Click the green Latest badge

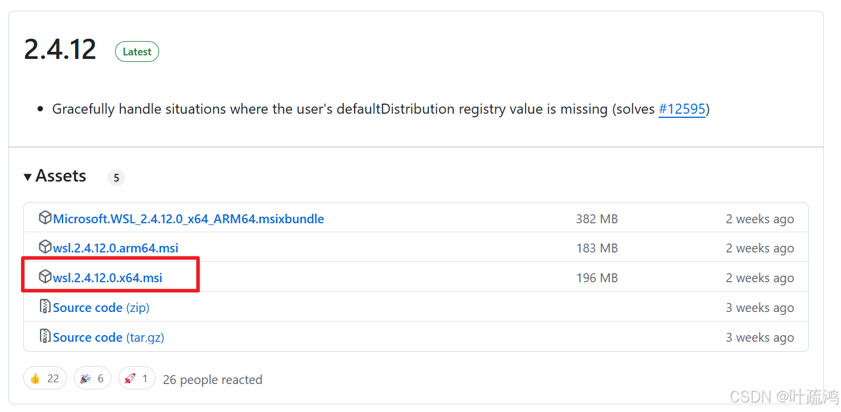point(137,52)
